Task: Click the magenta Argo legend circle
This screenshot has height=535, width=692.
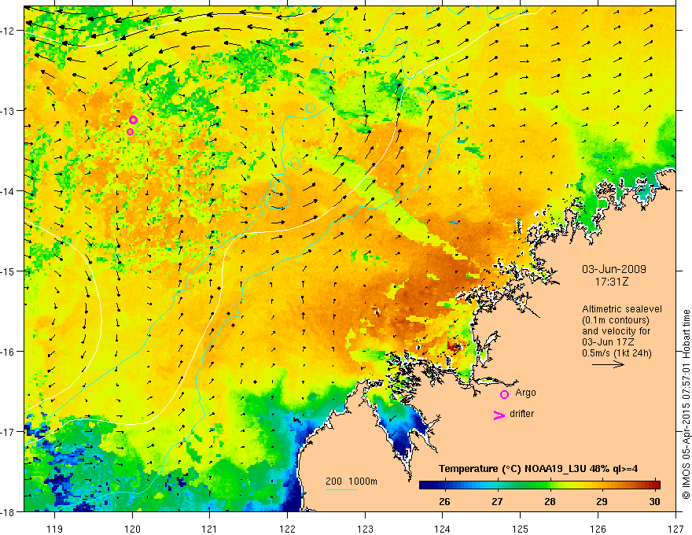Action: pyautogui.click(x=504, y=394)
